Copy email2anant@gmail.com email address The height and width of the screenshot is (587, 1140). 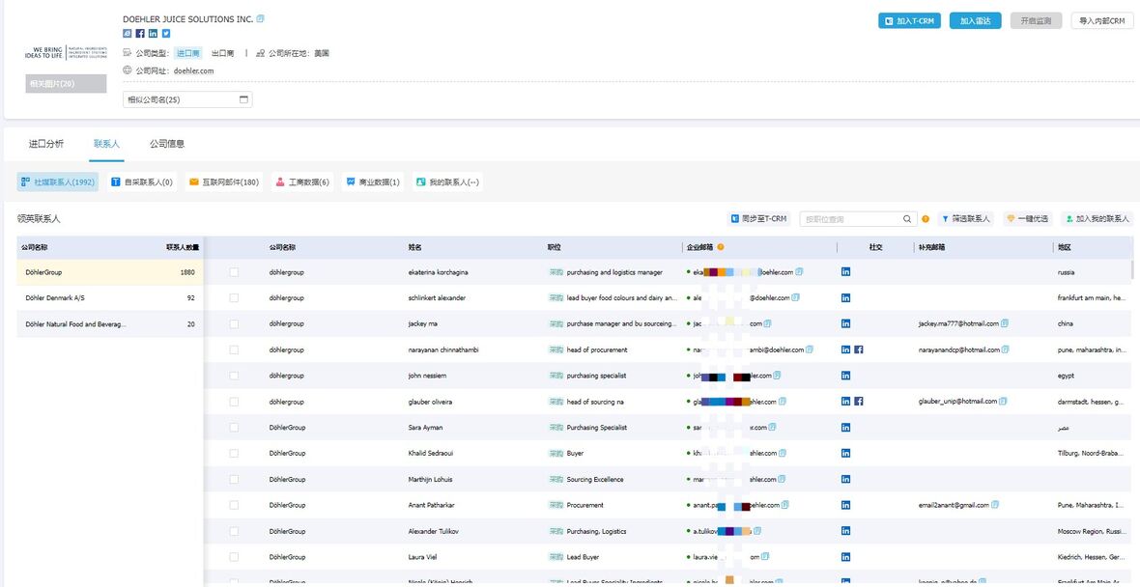pos(995,505)
